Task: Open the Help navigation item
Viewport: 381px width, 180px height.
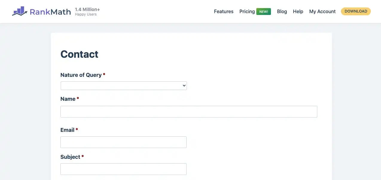Action: [x=298, y=11]
